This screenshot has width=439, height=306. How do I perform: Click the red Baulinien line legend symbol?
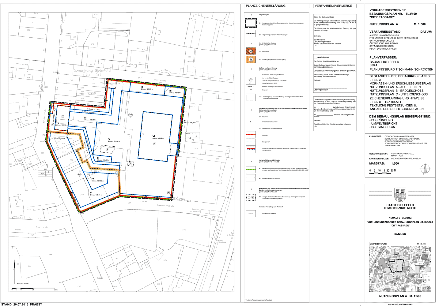click(251, 135)
